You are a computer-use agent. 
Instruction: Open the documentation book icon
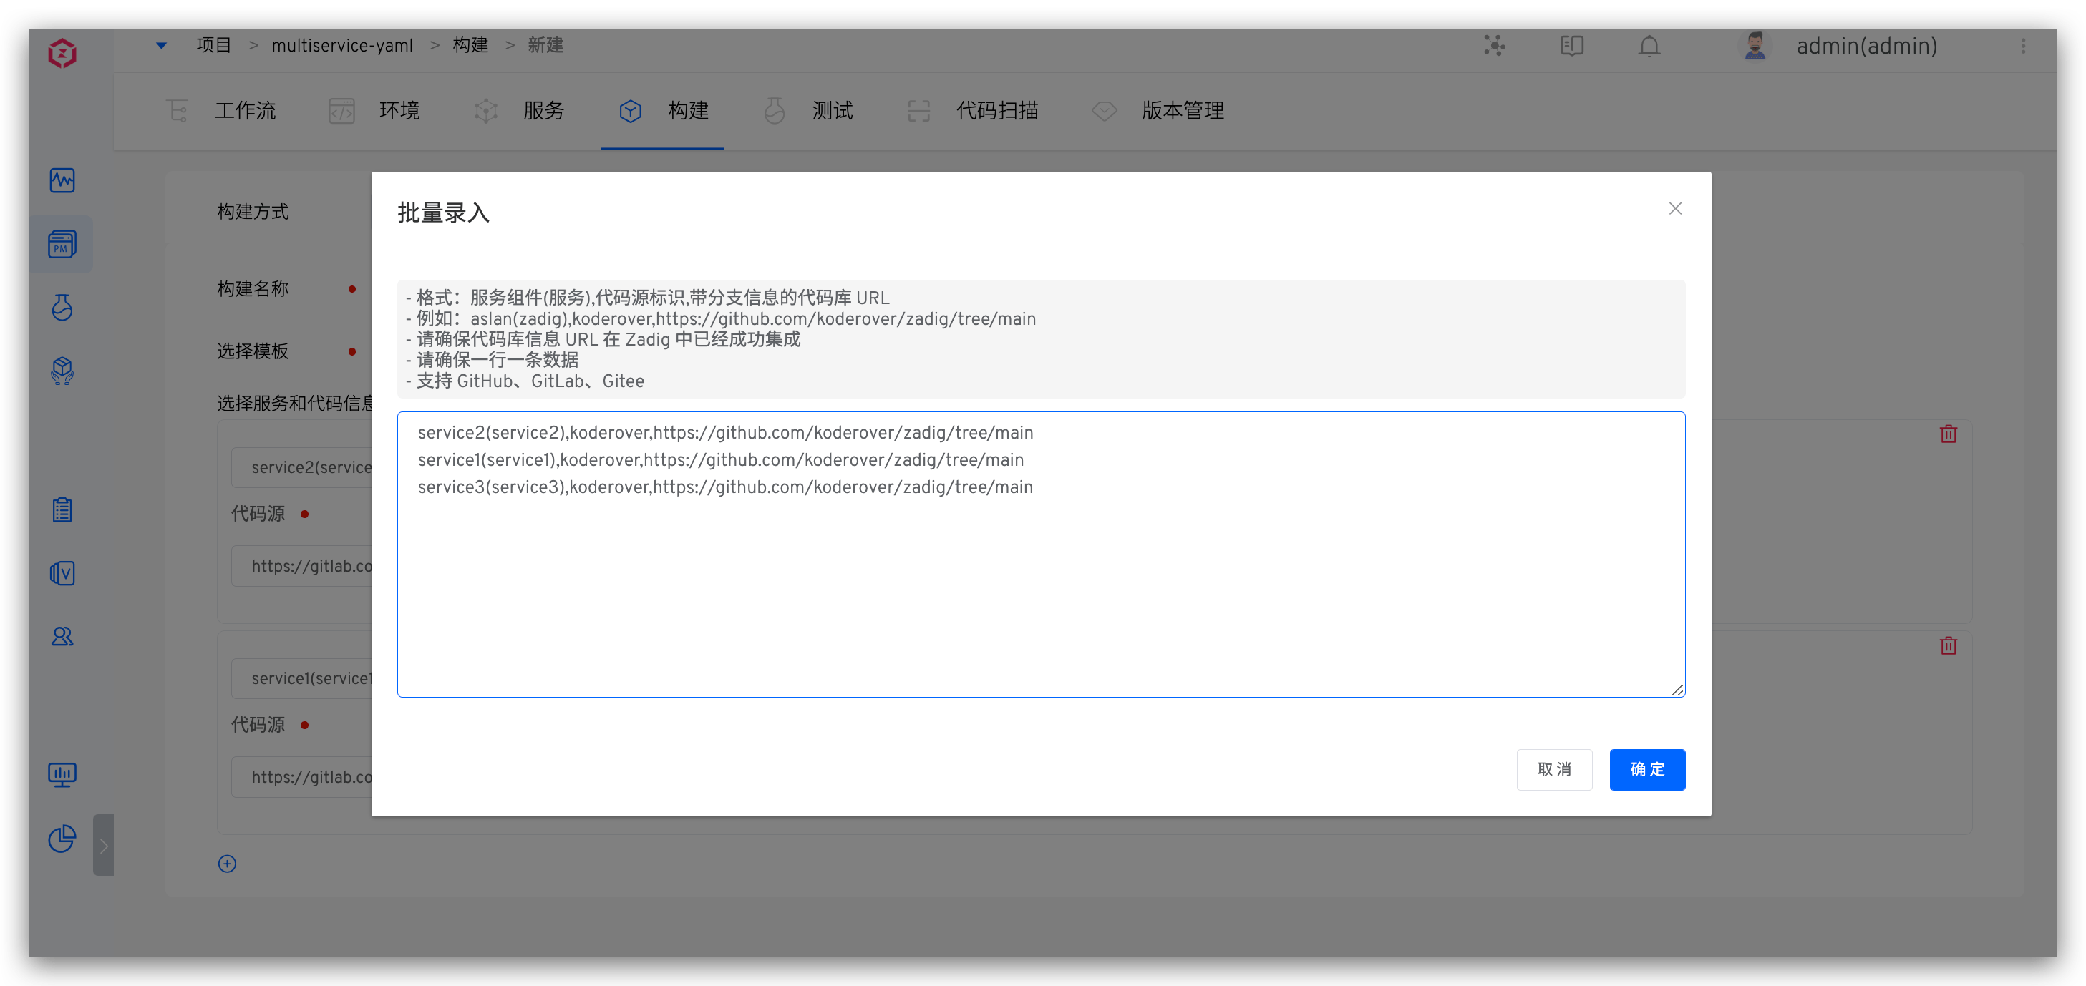tap(1571, 46)
